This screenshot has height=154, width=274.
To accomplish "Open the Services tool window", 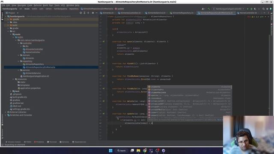I will (x=64, y=142).
